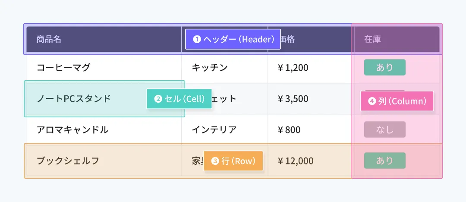Click the 商品名 column header
This screenshot has height=202, width=466.
(49, 39)
